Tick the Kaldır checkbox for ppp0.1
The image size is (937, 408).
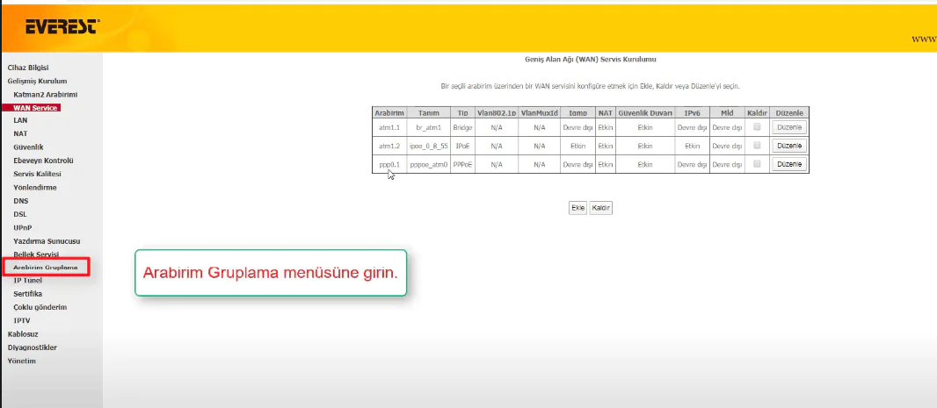(757, 163)
